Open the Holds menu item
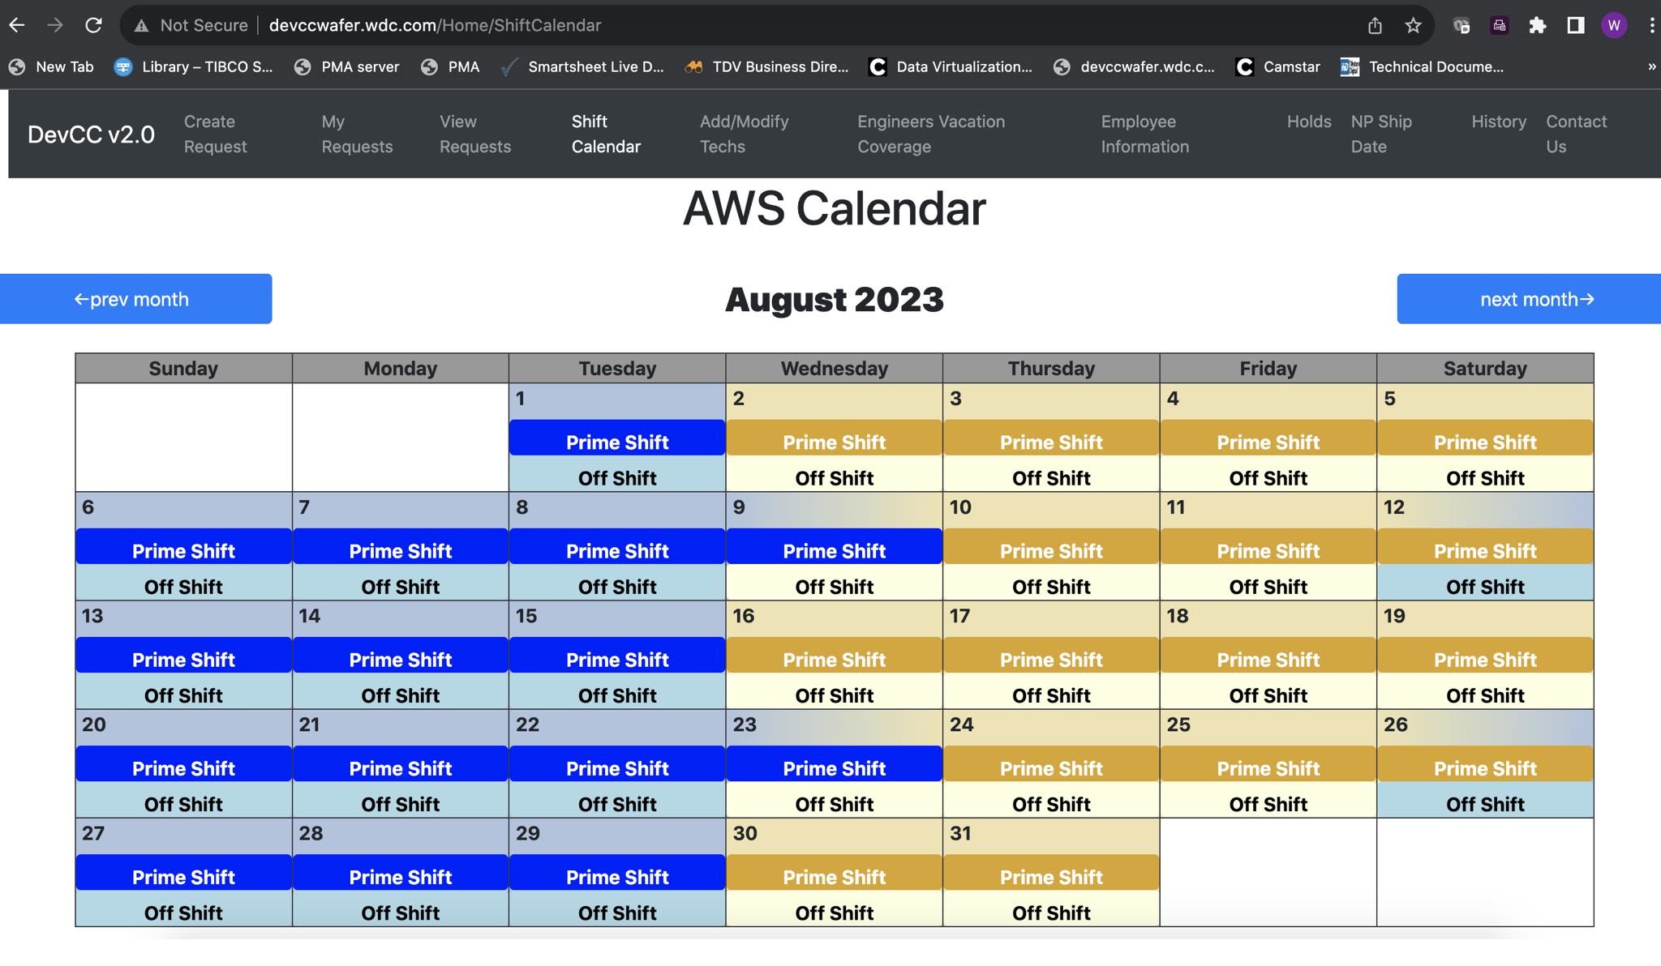1661x966 pixels. click(1309, 122)
